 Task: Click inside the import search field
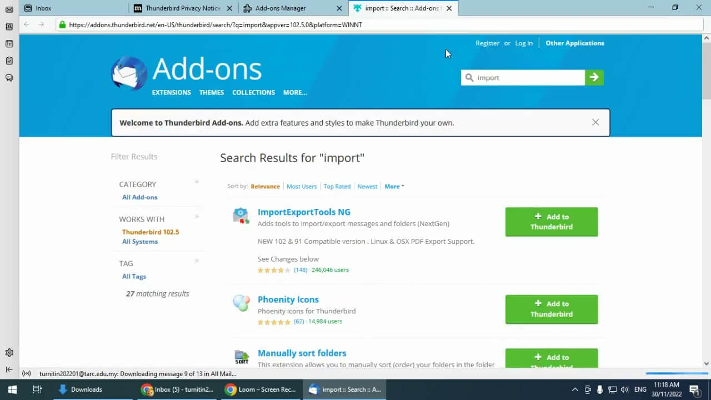point(522,77)
